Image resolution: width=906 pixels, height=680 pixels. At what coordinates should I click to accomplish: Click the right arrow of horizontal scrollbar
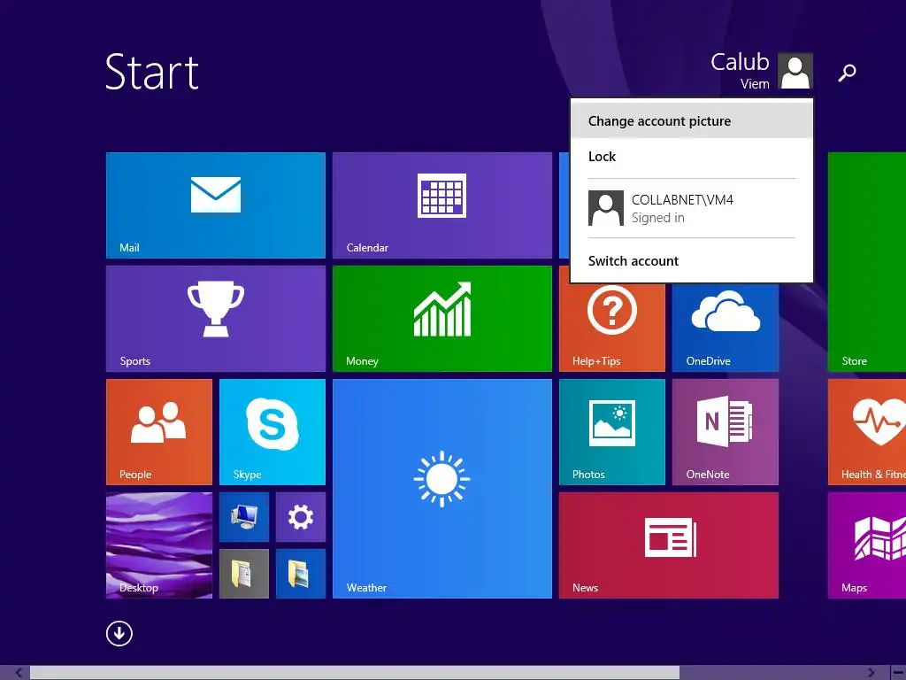[871, 673]
